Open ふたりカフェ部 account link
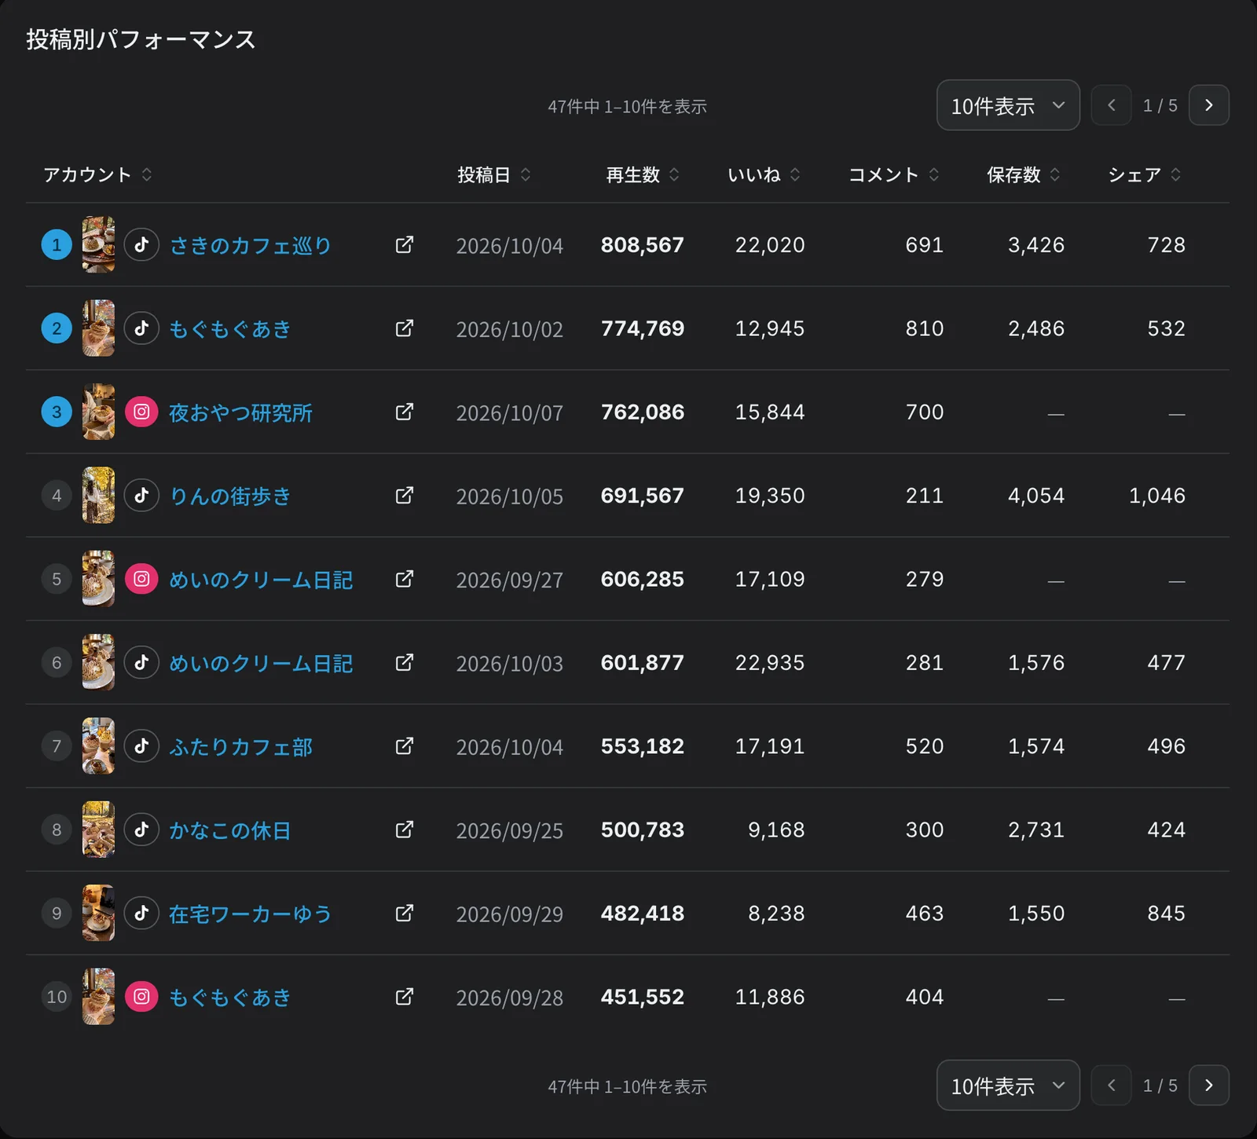 tap(240, 746)
